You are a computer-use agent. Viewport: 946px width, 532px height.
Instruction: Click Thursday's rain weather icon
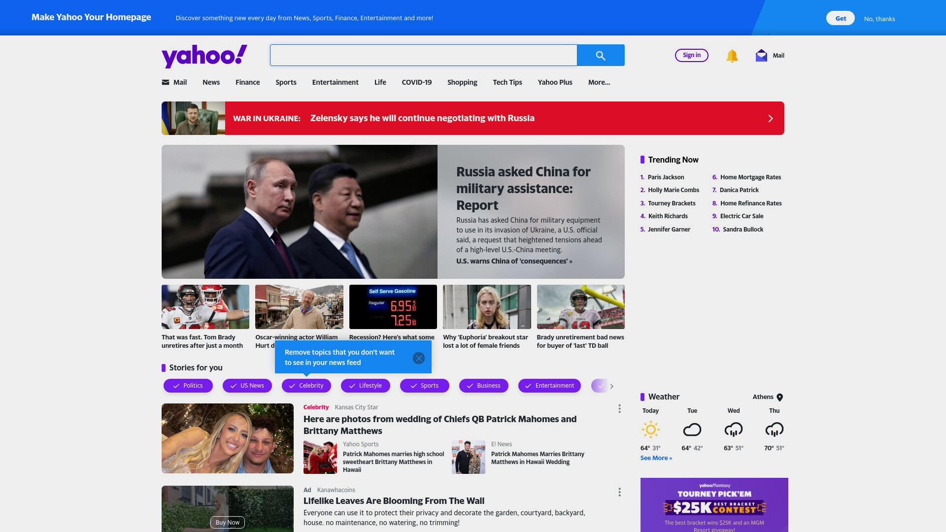pyautogui.click(x=775, y=430)
